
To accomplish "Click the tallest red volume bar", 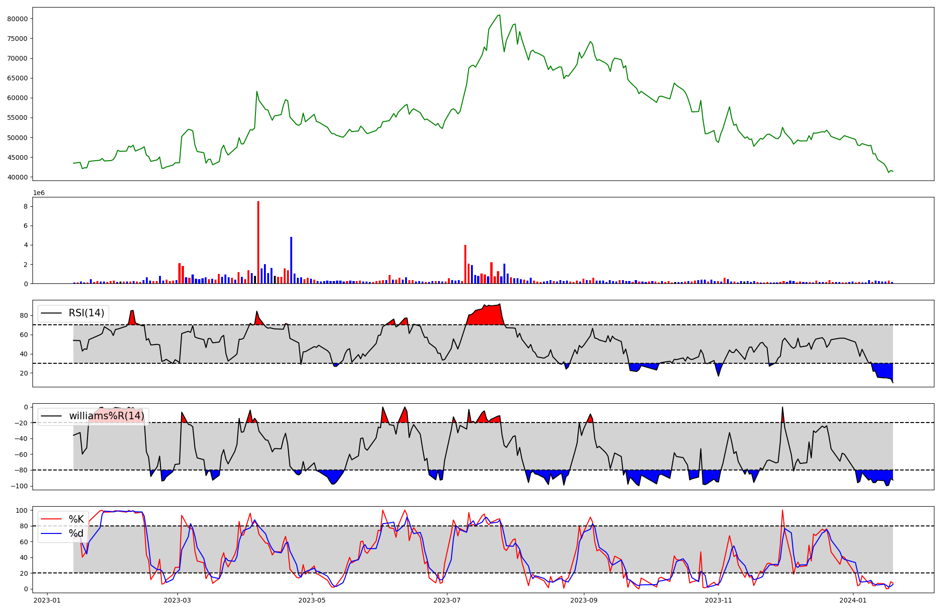I will 258,242.
